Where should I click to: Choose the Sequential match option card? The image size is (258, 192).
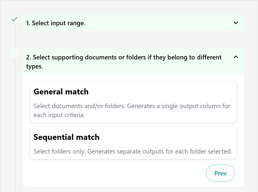[x=133, y=143]
